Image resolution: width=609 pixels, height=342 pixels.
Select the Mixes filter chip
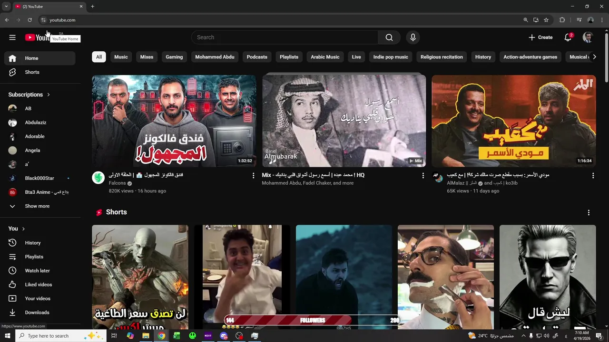tap(147, 57)
